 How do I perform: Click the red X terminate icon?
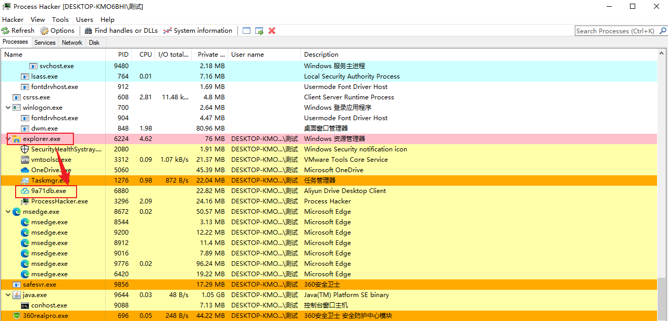(x=272, y=31)
